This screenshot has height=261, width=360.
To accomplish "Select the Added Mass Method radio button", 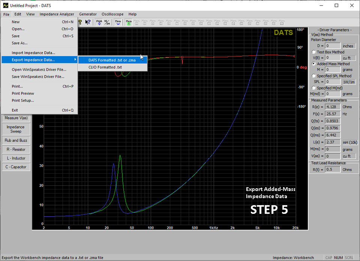I will pyautogui.click(x=313, y=64).
